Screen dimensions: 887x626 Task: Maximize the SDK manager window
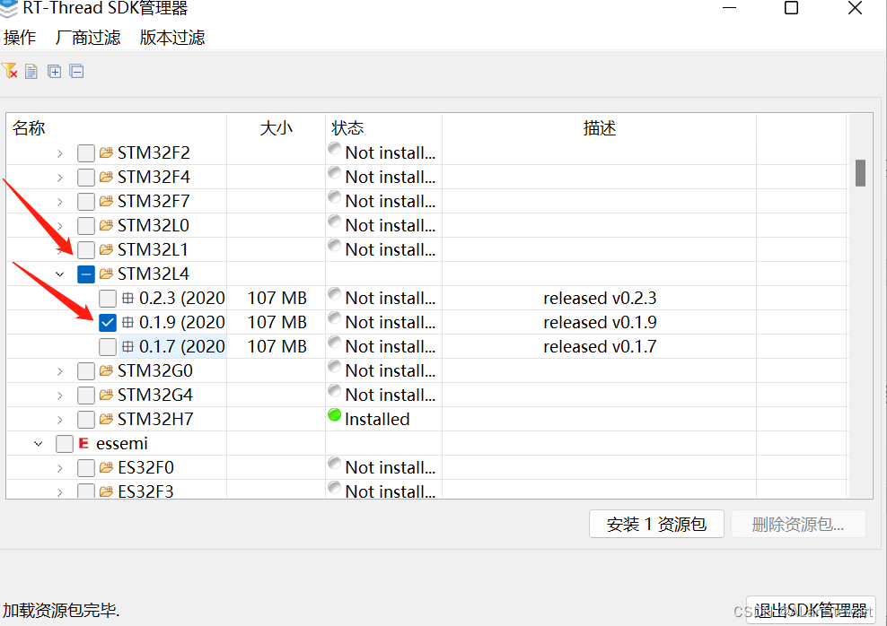click(x=792, y=8)
